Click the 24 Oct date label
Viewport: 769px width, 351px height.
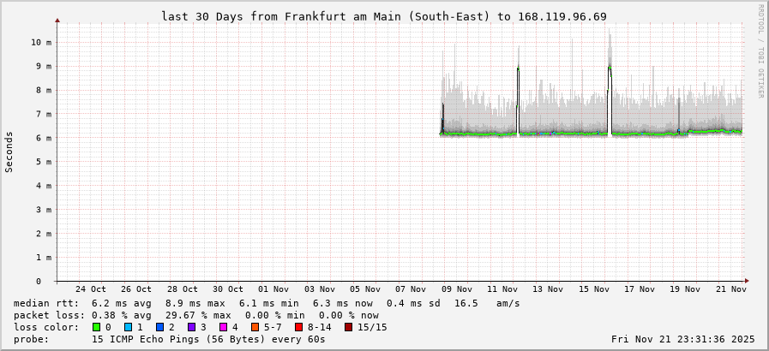[91, 289]
